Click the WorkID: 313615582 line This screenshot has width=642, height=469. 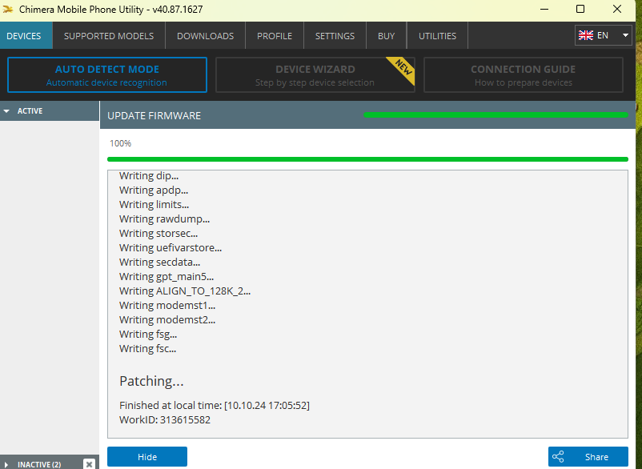(165, 420)
